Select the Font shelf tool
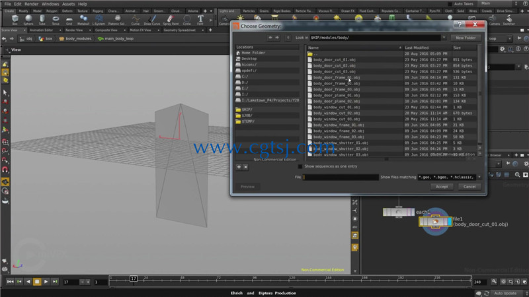The image size is (529, 297). click(200, 20)
